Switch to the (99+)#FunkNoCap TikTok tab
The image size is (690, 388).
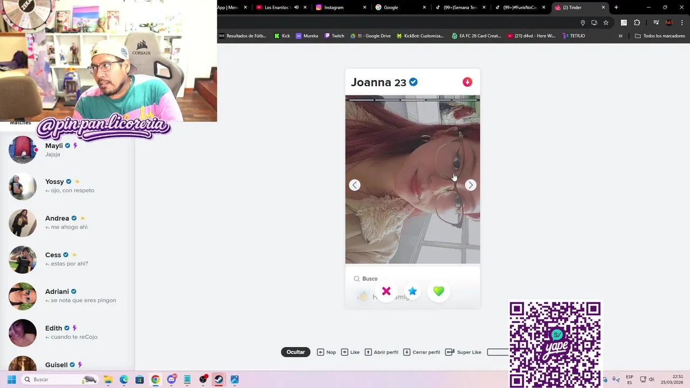coord(519,8)
